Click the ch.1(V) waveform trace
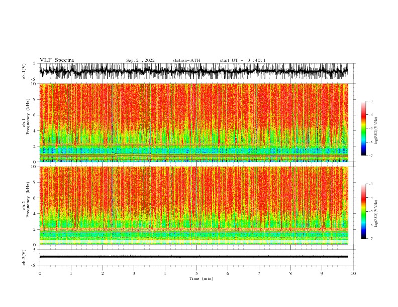Image resolution: width=398 pixels, height=307 pixels. click(194, 71)
